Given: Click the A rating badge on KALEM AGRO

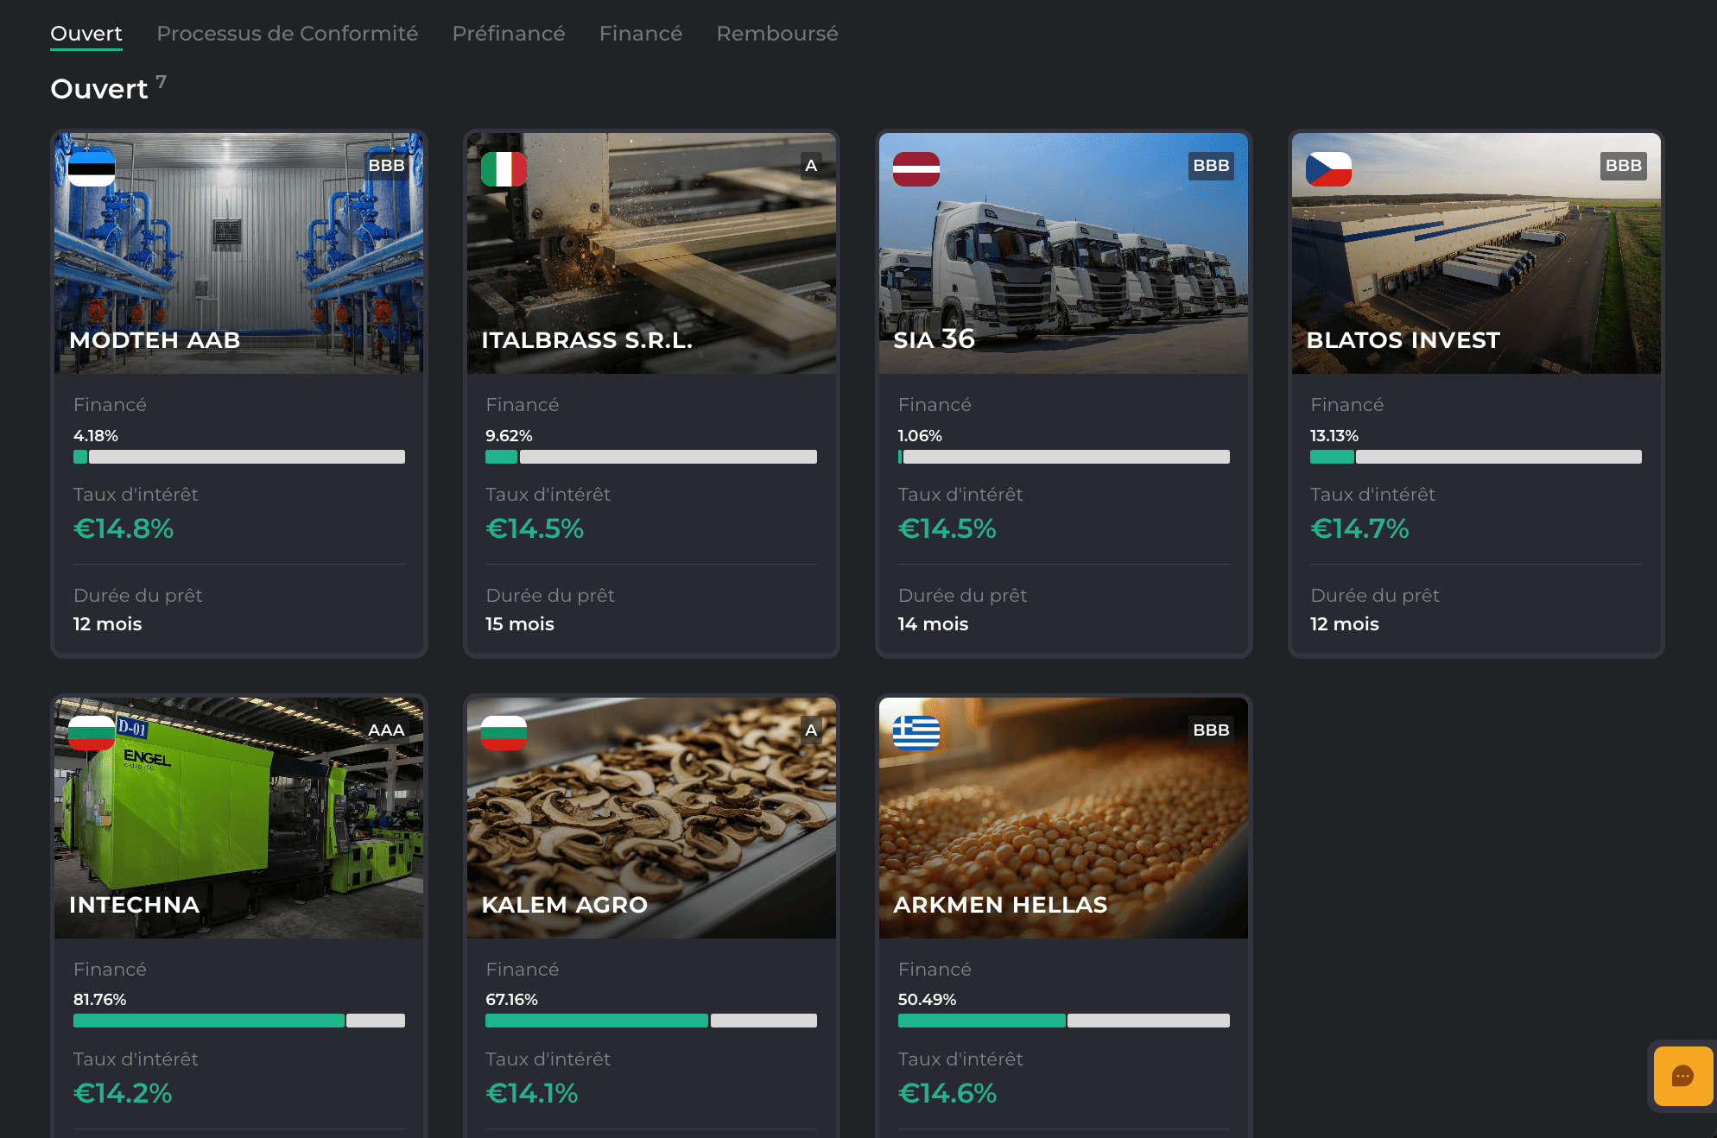Looking at the screenshot, I should pyautogui.click(x=810, y=730).
